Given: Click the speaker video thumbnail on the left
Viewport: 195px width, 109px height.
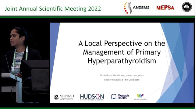Looking at the screenshot, I should click(x=25, y=63).
